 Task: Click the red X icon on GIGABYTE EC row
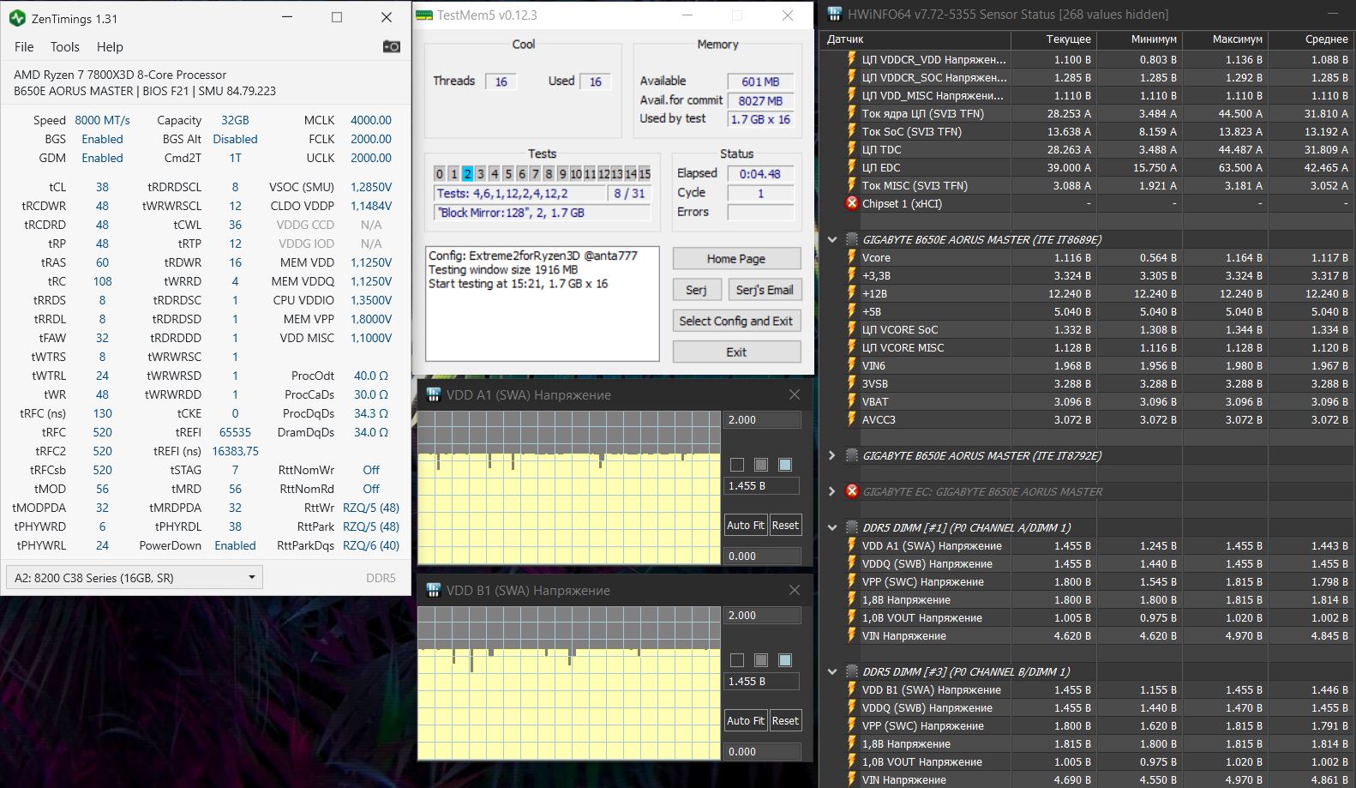(852, 491)
